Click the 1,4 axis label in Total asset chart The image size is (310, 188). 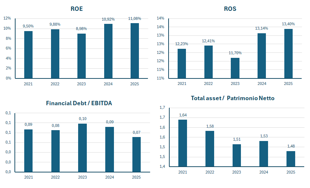(x=162, y=166)
